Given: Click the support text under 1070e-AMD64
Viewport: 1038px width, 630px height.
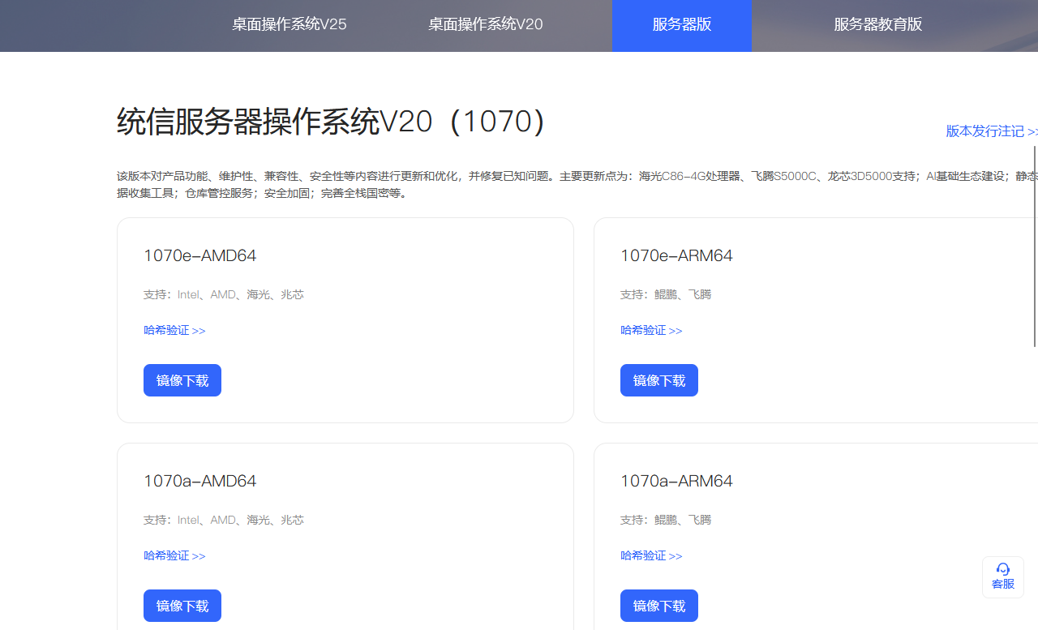Looking at the screenshot, I should pyautogui.click(x=224, y=294).
